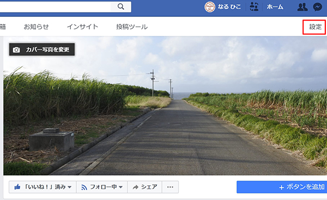This screenshot has height=200, width=327.
Task: Open the three-dots more options menu
Action: pyautogui.click(x=170, y=187)
